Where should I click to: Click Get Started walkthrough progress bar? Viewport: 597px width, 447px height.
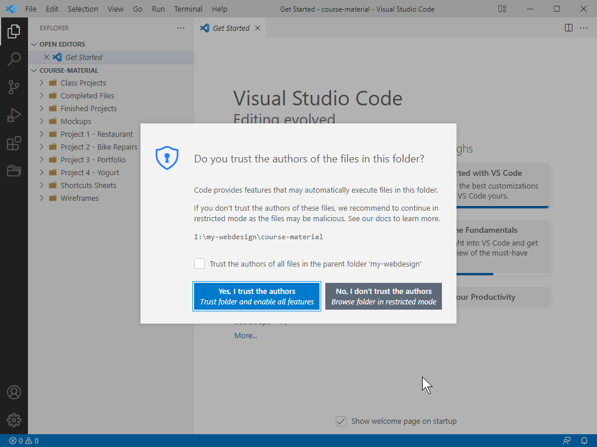click(503, 207)
